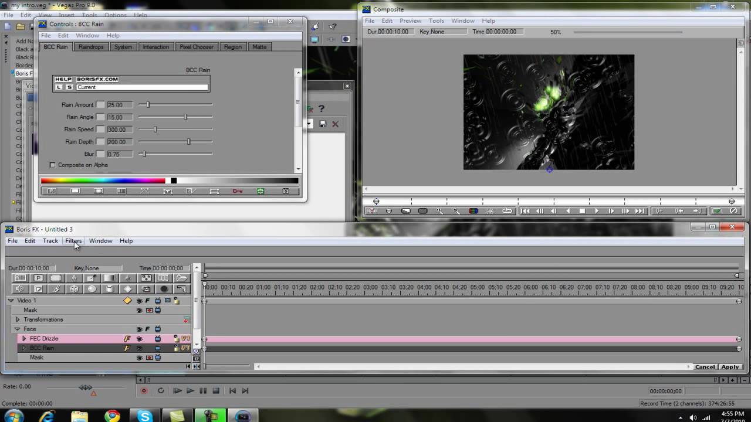Open Track menu in Boris FX window
This screenshot has height=422, width=751.
point(50,241)
